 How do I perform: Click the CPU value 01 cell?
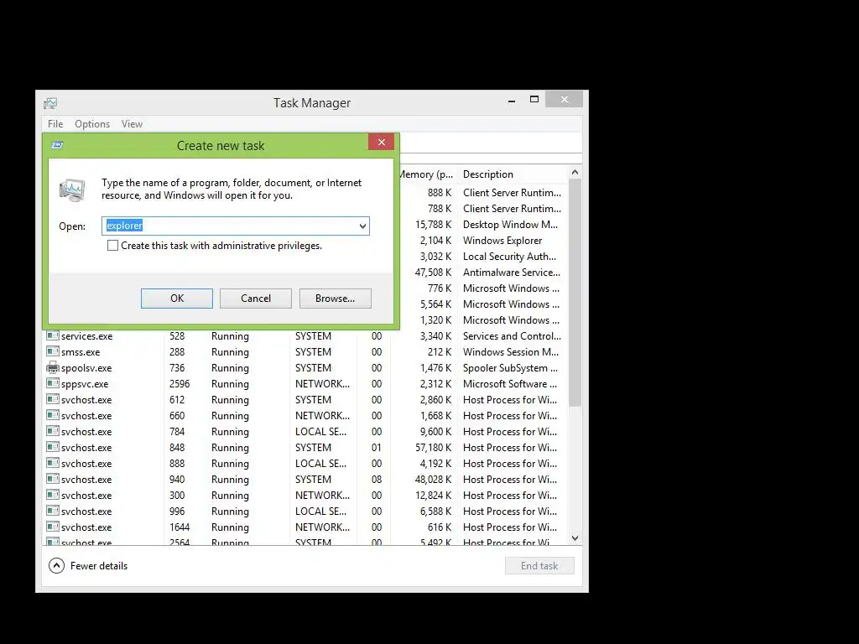(377, 448)
